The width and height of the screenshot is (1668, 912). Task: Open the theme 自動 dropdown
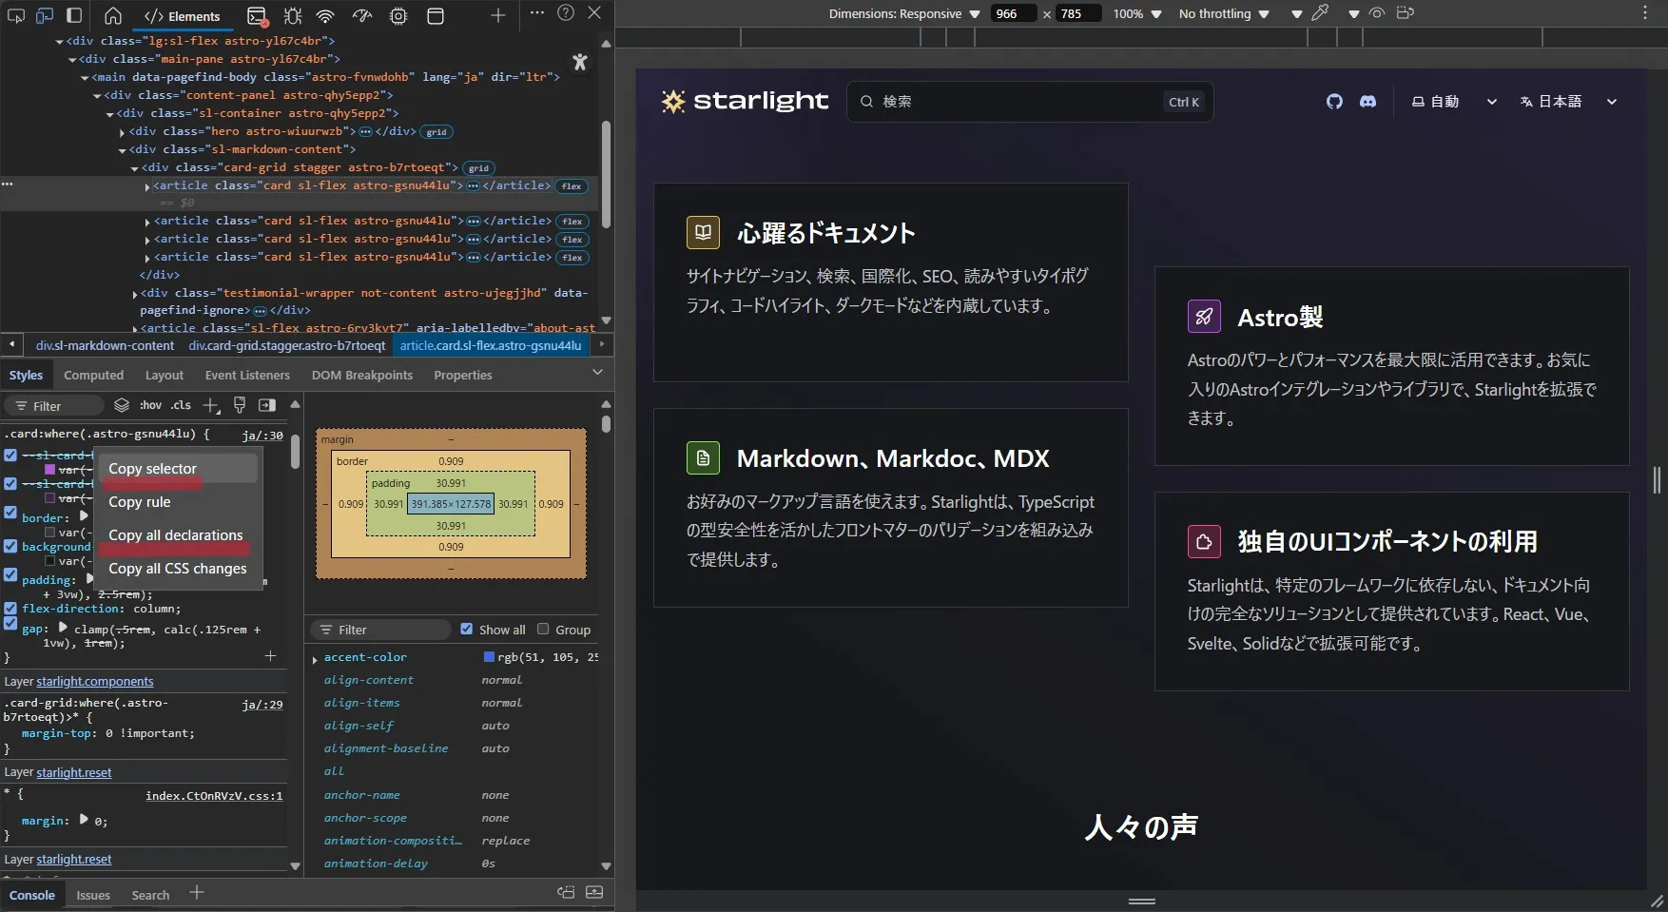tap(1454, 102)
